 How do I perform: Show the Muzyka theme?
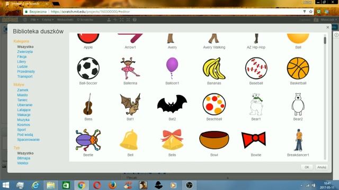click(23, 120)
